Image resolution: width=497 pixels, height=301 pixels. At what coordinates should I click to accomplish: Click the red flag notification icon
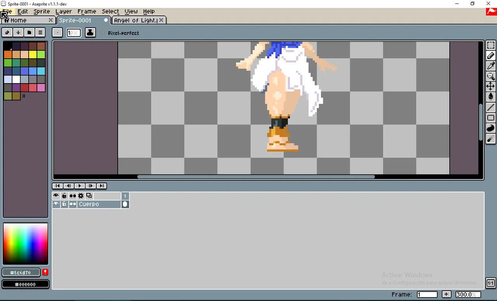[x=491, y=12]
